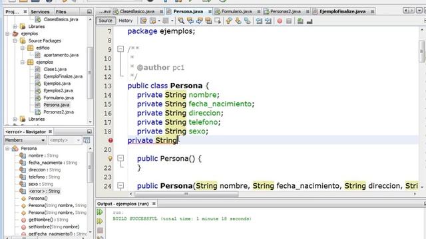Go to Previous Bookmark icon
The image size is (426, 239).
[229, 21]
